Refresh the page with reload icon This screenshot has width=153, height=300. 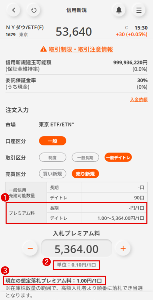[33, 10]
